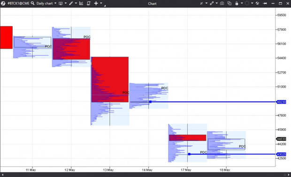Click the Daily chart label
This screenshot has width=291, height=177.
pos(45,3)
